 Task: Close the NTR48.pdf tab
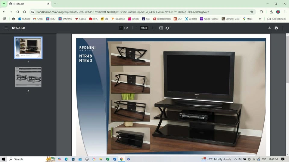click(x=48, y=4)
